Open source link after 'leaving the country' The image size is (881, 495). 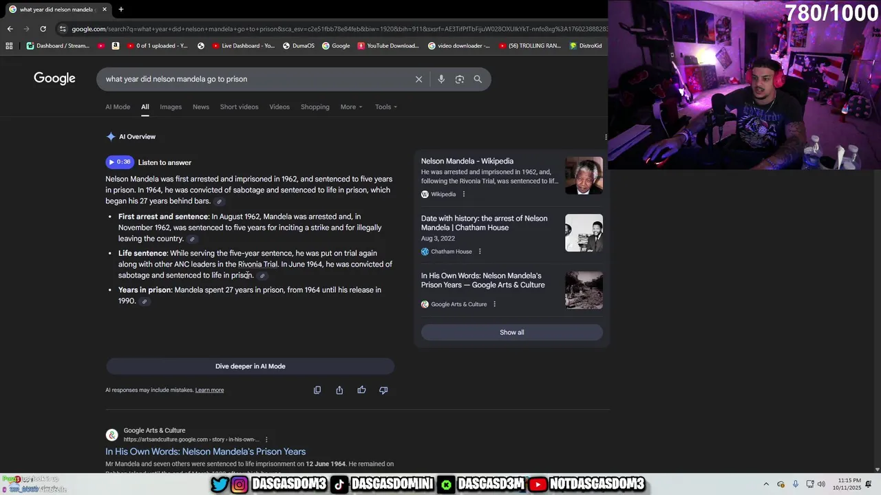(x=192, y=239)
